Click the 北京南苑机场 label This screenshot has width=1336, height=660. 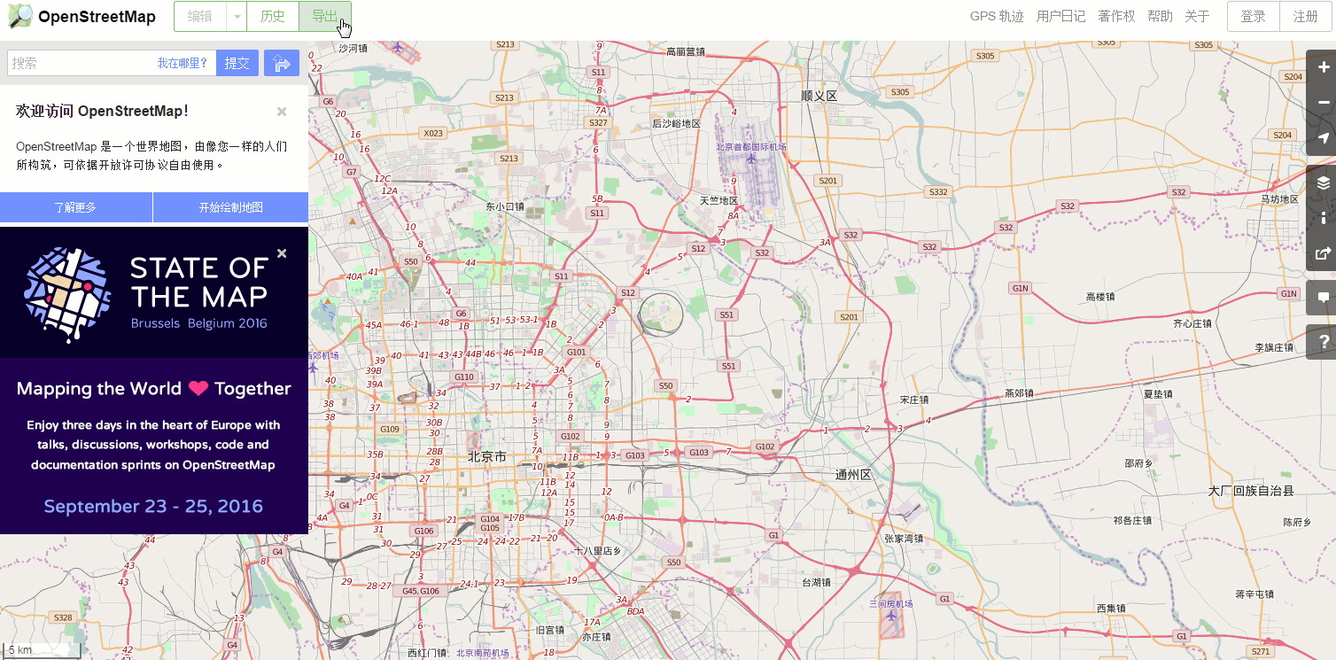(483, 653)
